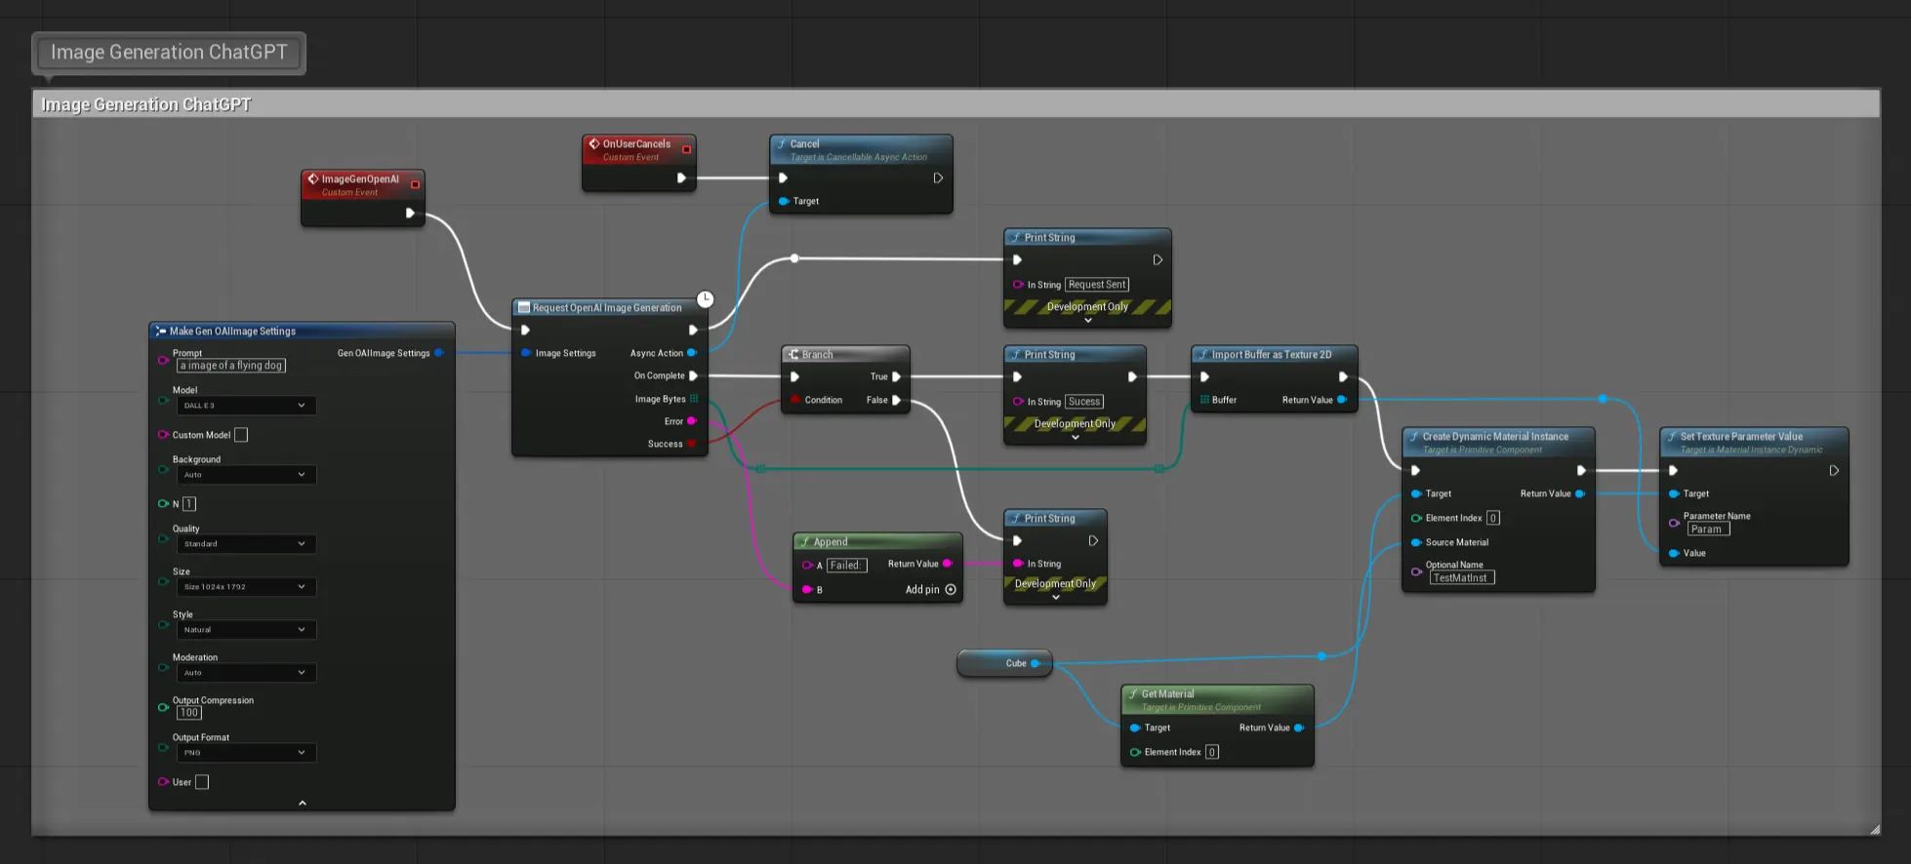The height and width of the screenshot is (864, 1911).
Task: Open the Size dropdown
Action: tap(246, 587)
